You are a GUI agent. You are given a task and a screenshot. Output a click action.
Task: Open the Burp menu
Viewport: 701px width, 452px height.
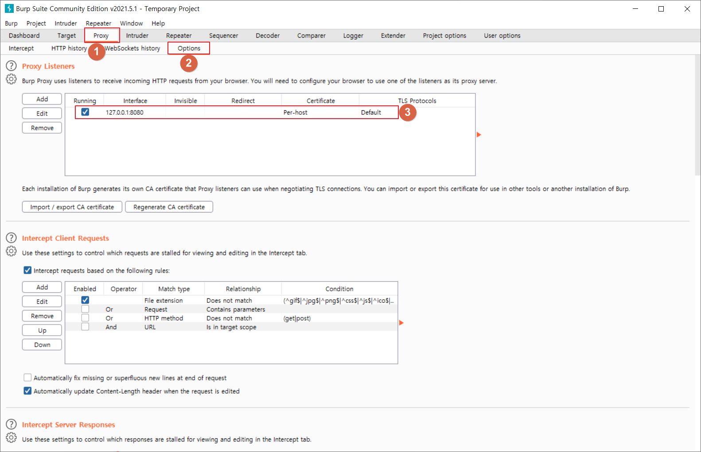pyautogui.click(x=11, y=23)
